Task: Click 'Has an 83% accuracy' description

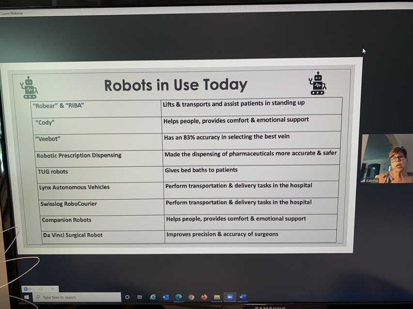Action: tap(227, 137)
